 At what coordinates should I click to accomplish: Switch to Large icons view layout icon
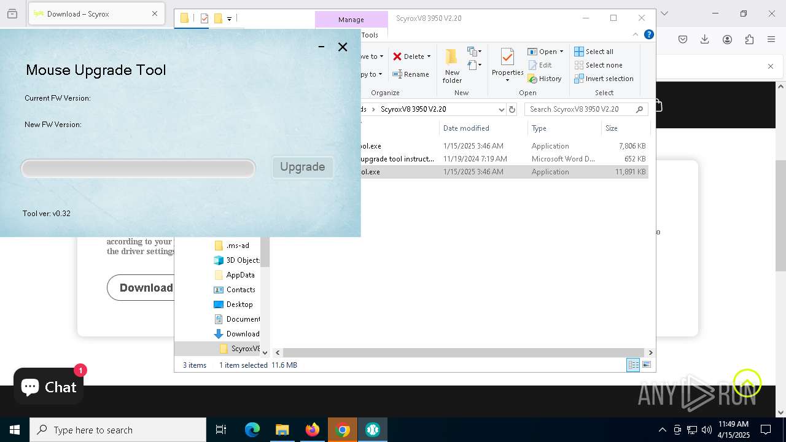646,365
